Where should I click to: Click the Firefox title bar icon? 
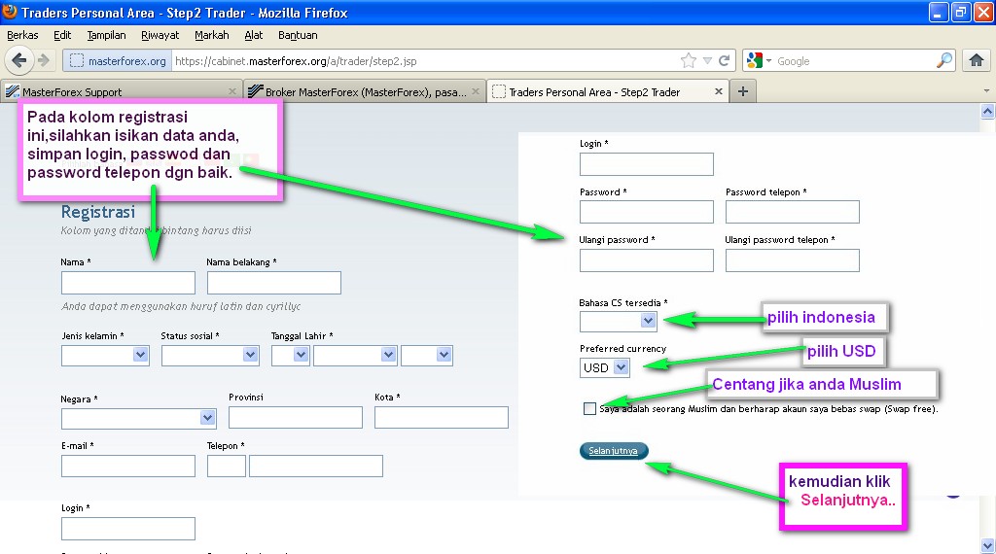click(10, 12)
